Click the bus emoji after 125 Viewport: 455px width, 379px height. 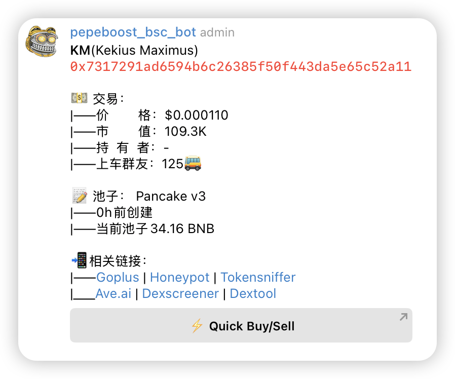point(193,163)
